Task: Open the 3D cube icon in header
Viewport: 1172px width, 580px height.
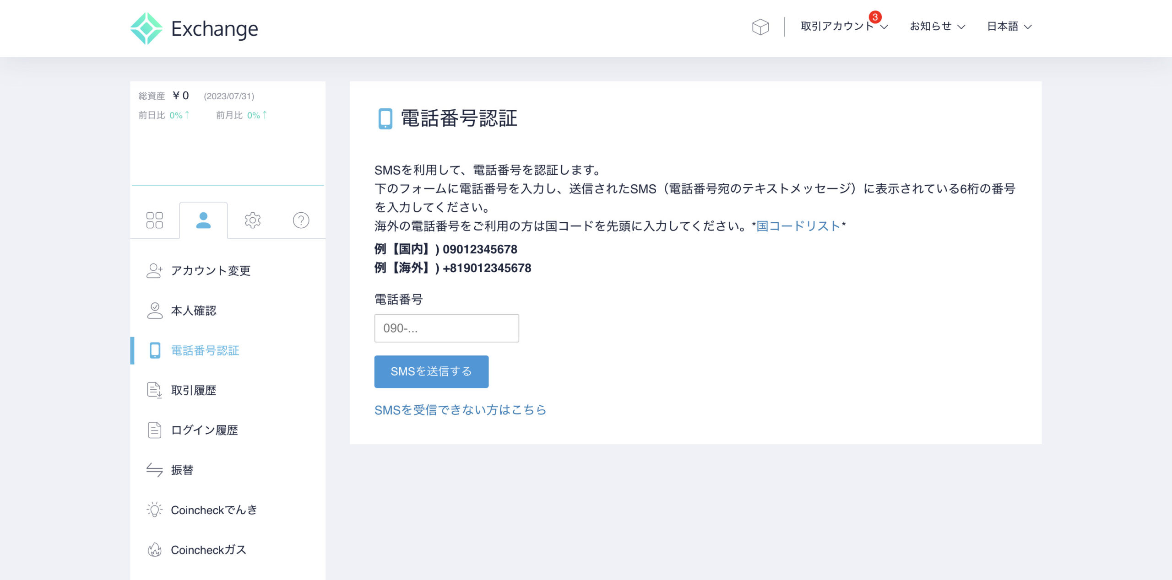Action: (x=760, y=27)
